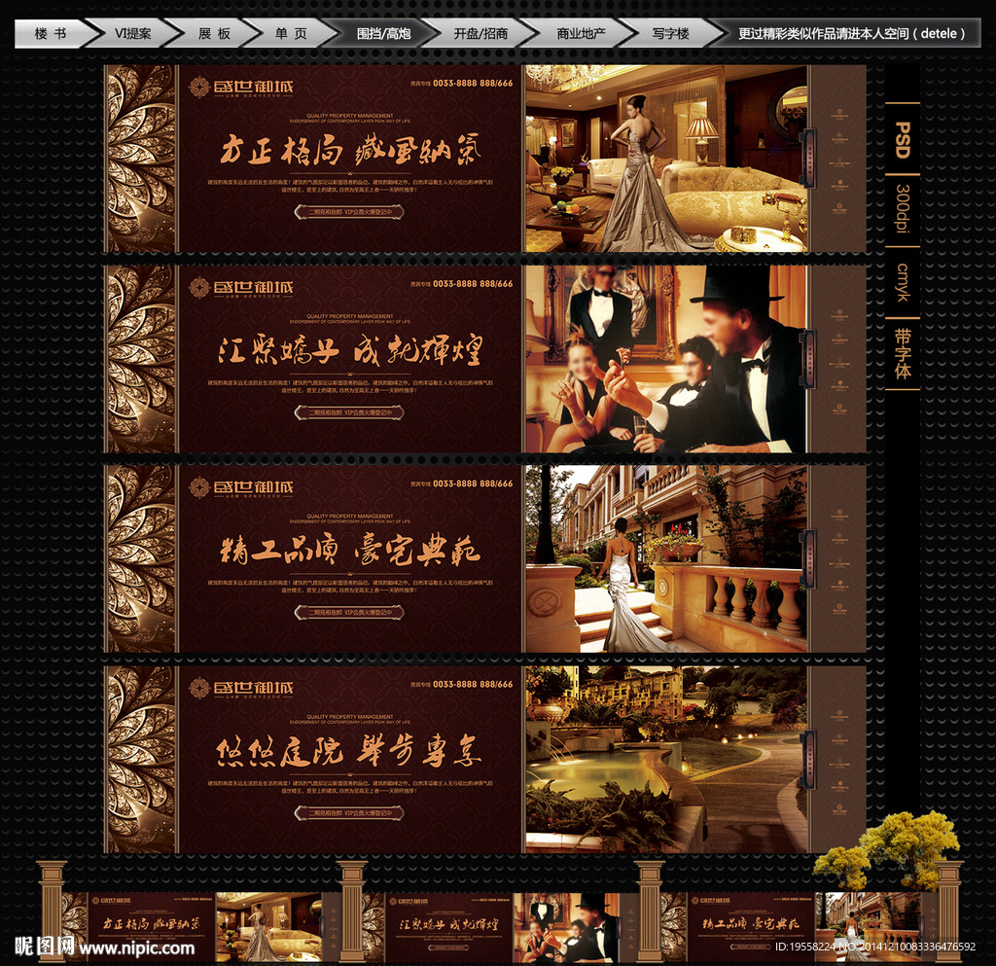This screenshot has height=966, width=996.
Task: Click the 悠然庭院 举步尊享 headline
Action: point(349,751)
